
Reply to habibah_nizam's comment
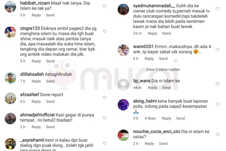tap(36, 15)
